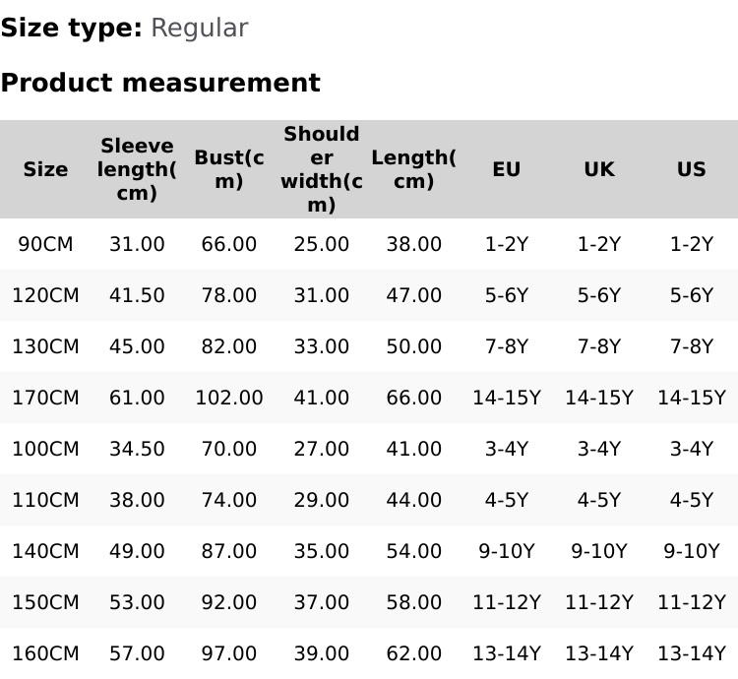Click the Bust(cm) column header

[229, 169]
